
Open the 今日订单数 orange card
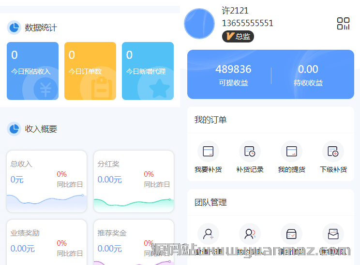[x=90, y=71]
